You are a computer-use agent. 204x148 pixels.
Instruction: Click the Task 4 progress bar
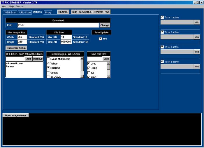tap(177, 67)
